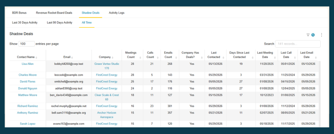Sort by Email column arrows
The width and height of the screenshot is (334, 134).
click(72, 57)
